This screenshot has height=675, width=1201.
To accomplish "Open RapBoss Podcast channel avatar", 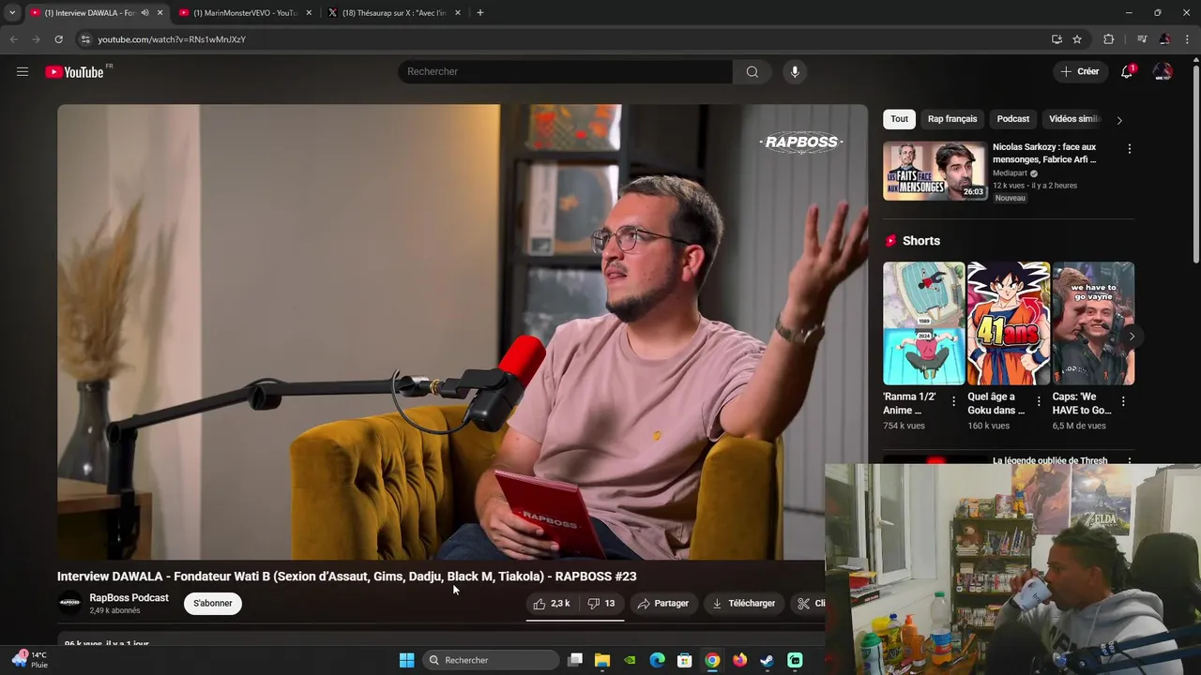I will (69, 603).
